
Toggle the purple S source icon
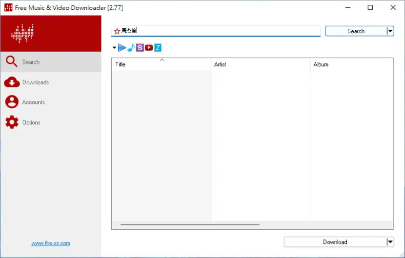click(x=140, y=47)
